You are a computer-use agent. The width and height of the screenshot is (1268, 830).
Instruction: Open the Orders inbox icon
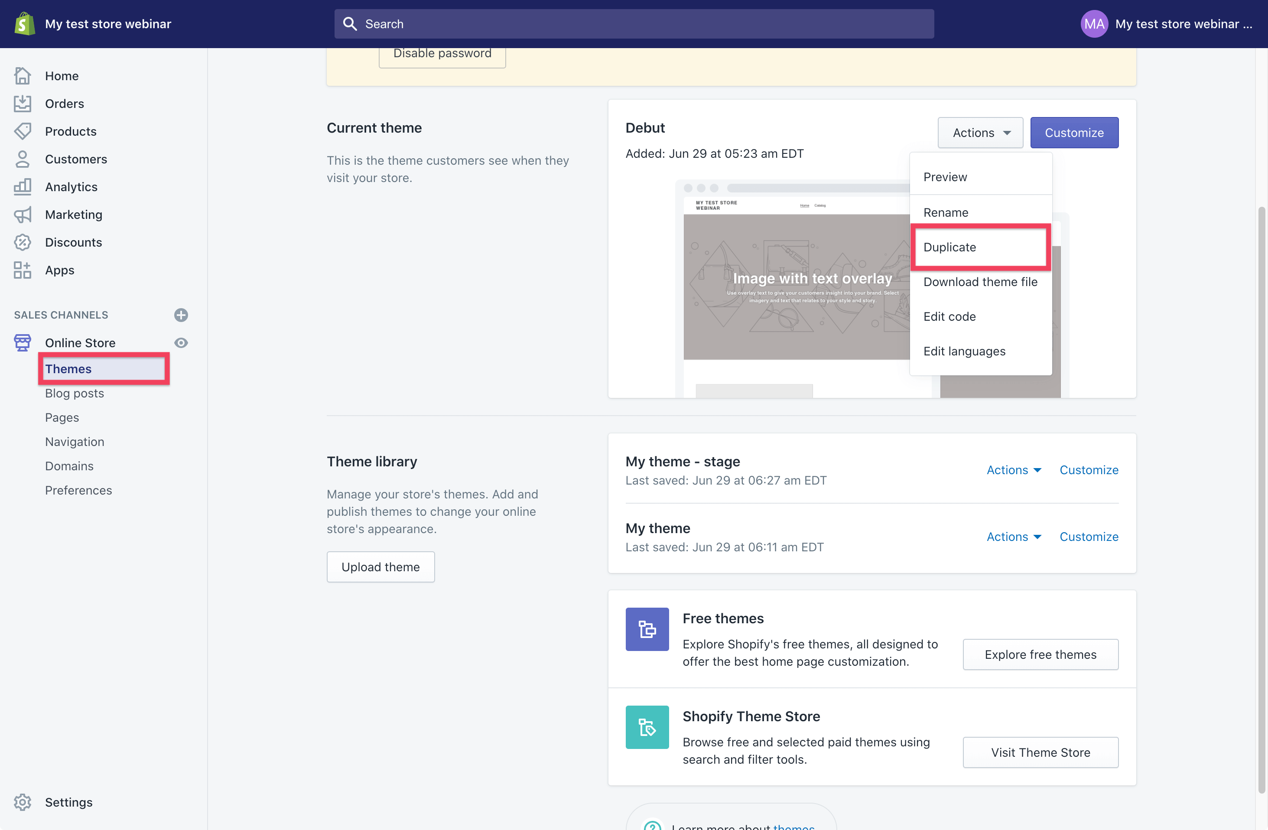coord(23,103)
